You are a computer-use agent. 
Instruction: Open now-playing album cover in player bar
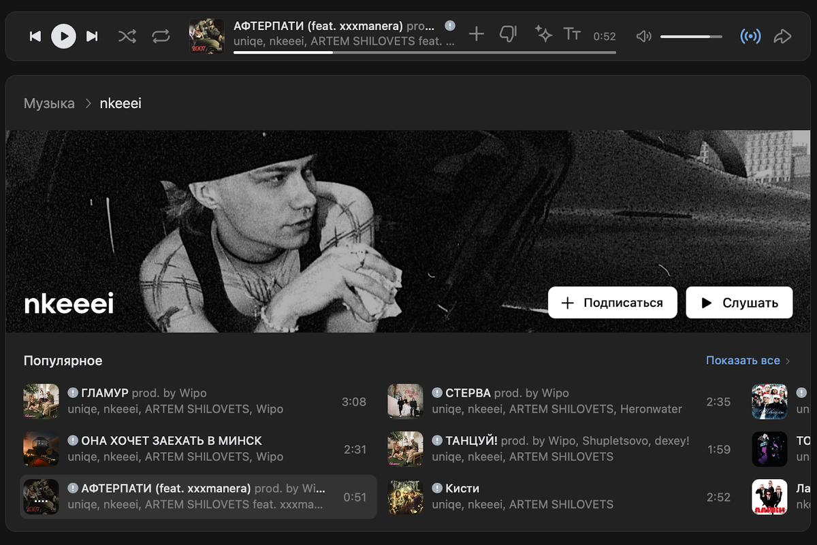tap(207, 36)
